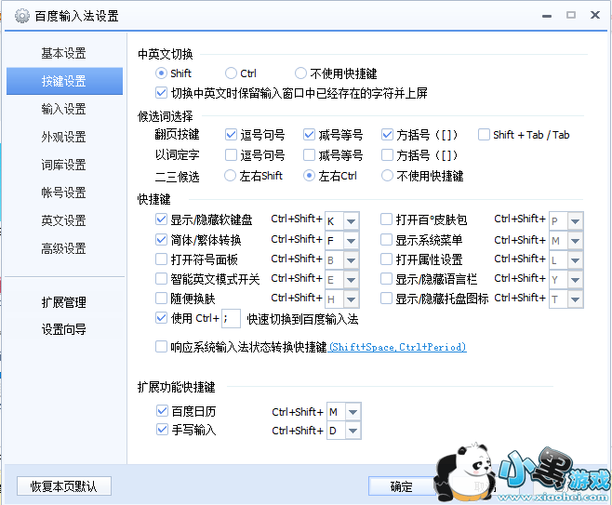Switch to the 输入设置 tab
This screenshot has width=612, height=505.
pyautogui.click(x=63, y=109)
